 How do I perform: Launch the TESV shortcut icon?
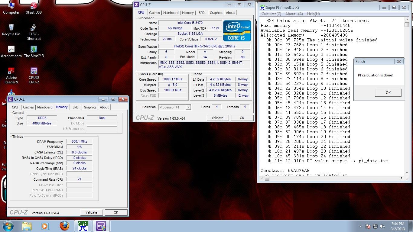[34, 32]
